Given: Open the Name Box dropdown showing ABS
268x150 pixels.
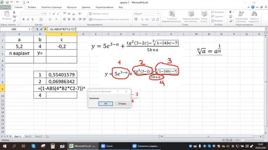Looking at the screenshot, I should tap(29, 29).
